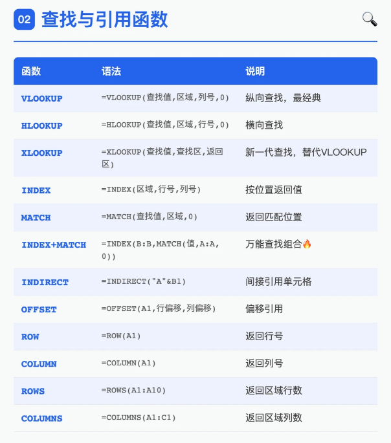This screenshot has height=443, width=391.
Task: Open the HLOOKUP function name
Action: tap(42, 125)
